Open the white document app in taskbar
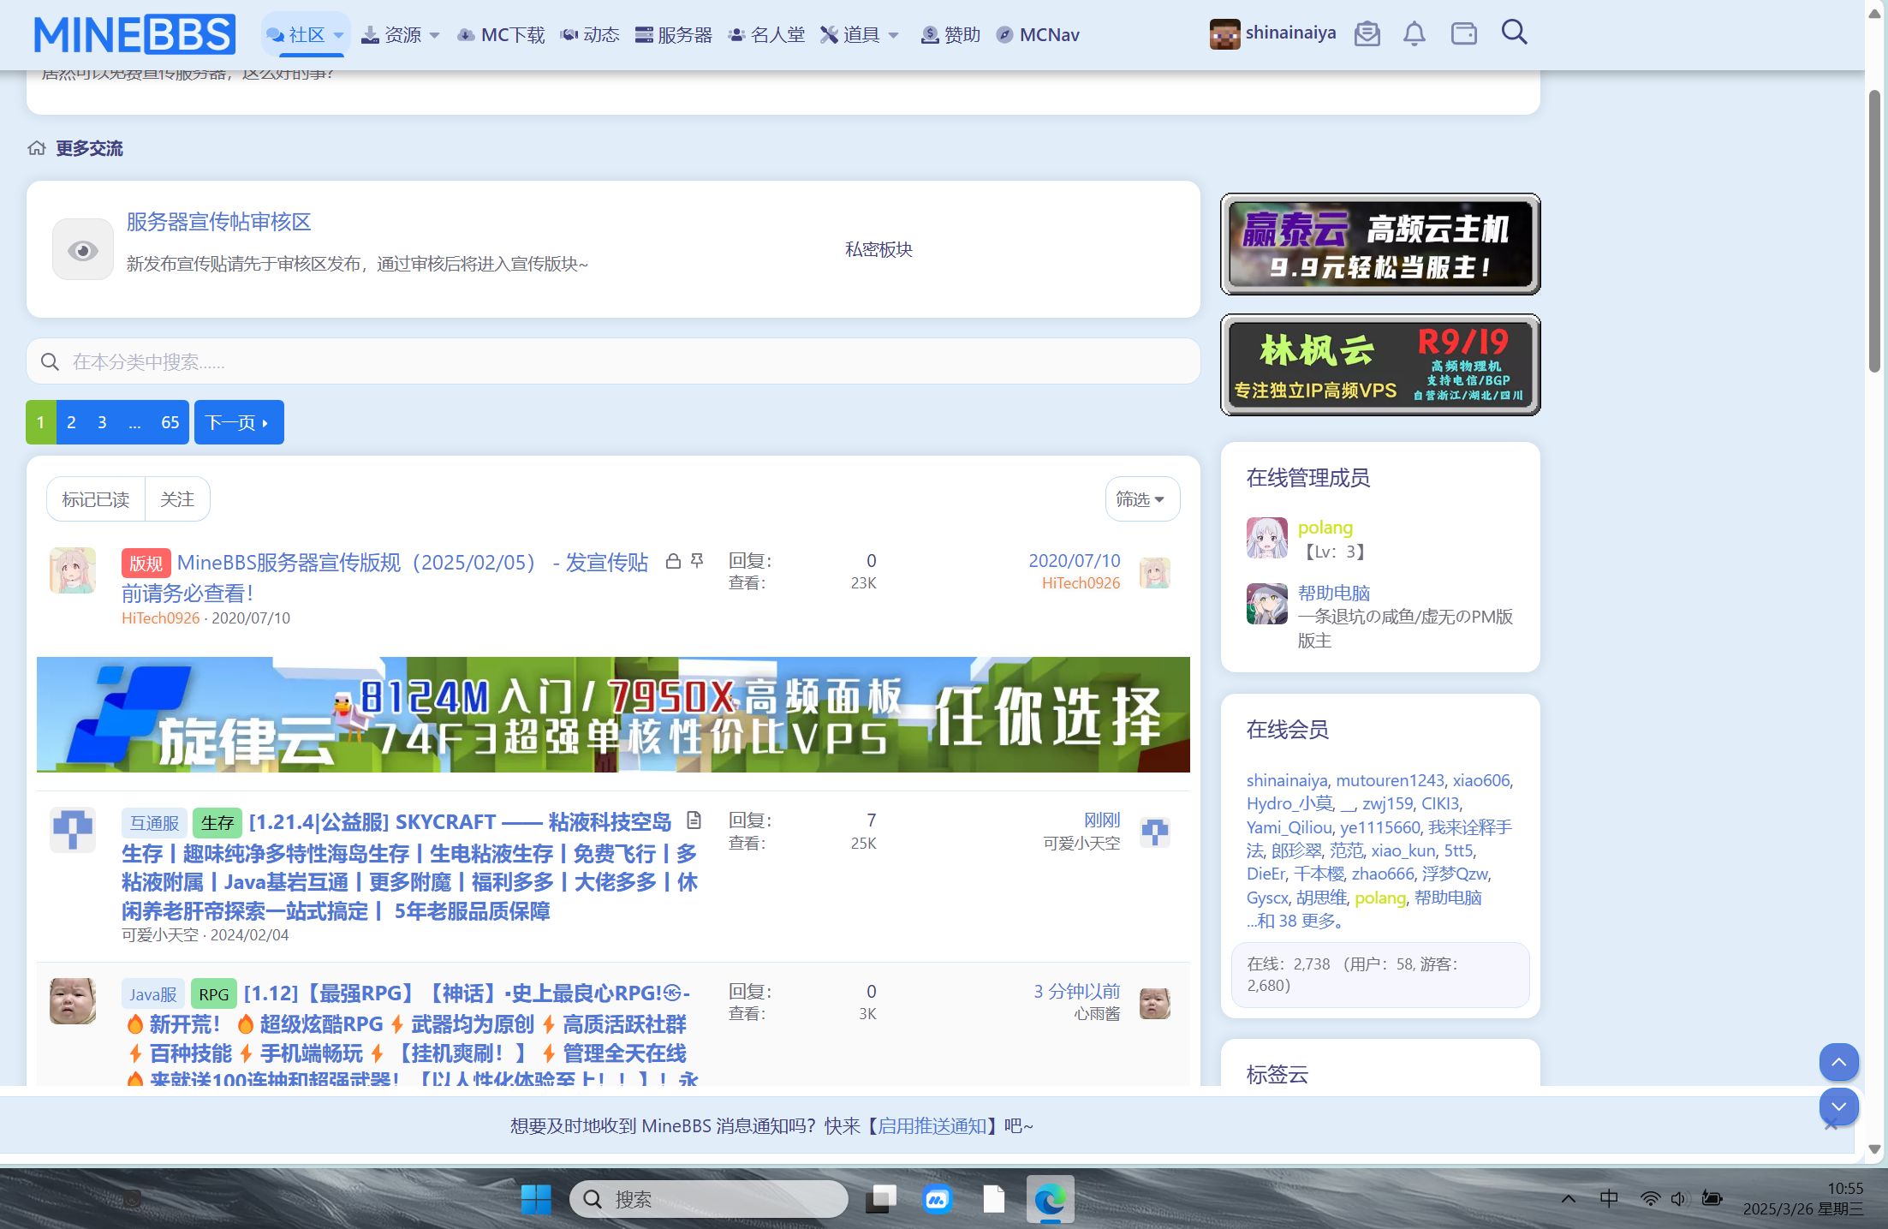 [993, 1199]
